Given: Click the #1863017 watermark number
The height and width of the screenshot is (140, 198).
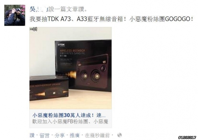Looking at the screenshot, I should [x=187, y=138].
